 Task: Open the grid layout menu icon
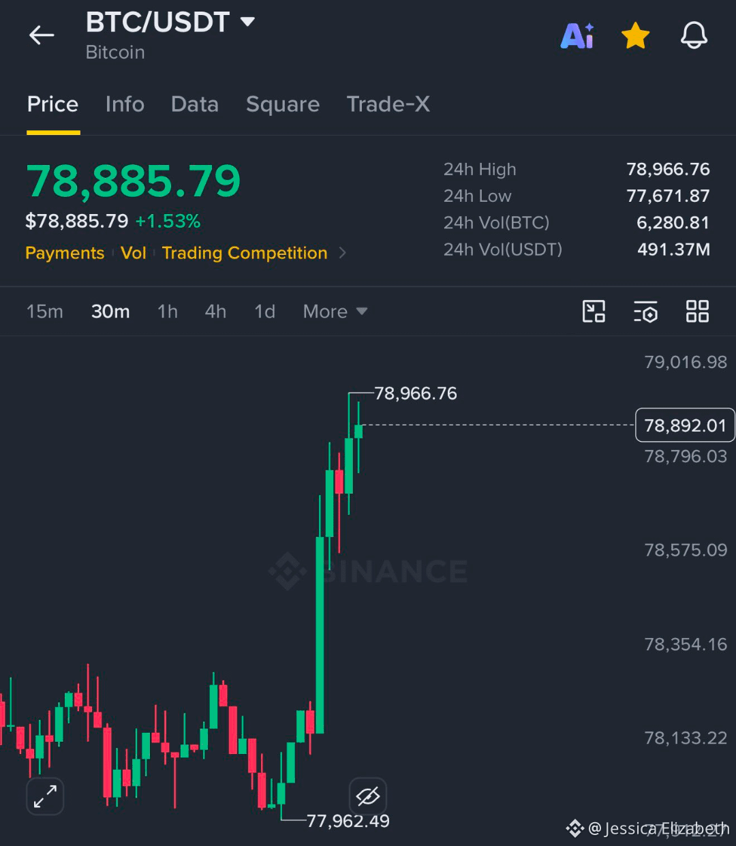(697, 312)
